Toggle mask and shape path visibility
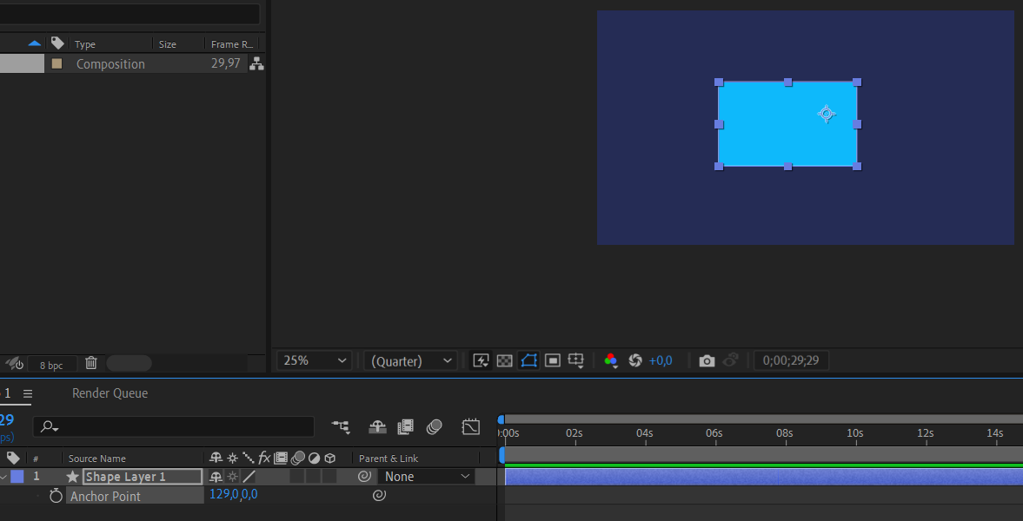This screenshot has width=1023, height=521. coord(528,360)
